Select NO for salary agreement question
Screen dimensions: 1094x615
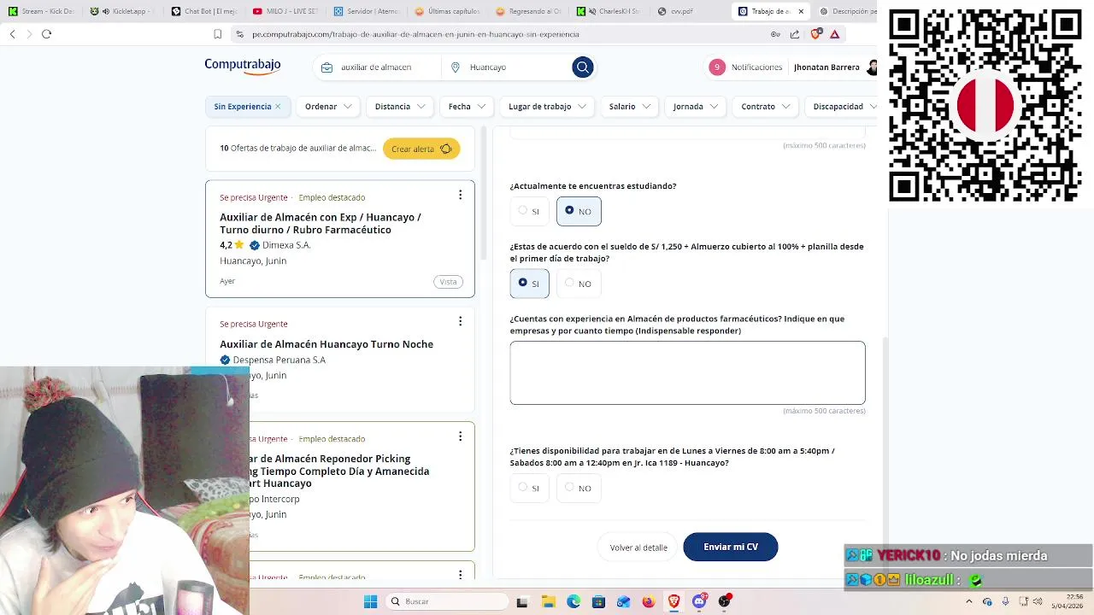point(579,284)
